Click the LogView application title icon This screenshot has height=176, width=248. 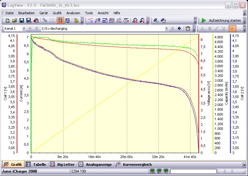(4, 5)
